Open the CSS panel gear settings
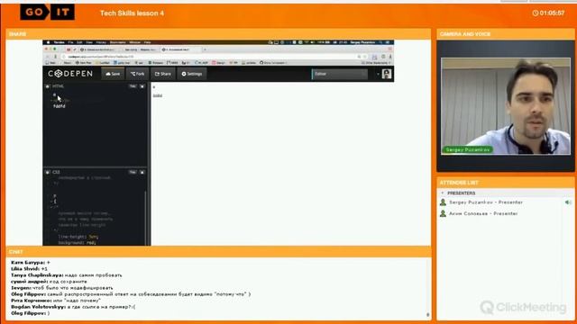 [48, 172]
